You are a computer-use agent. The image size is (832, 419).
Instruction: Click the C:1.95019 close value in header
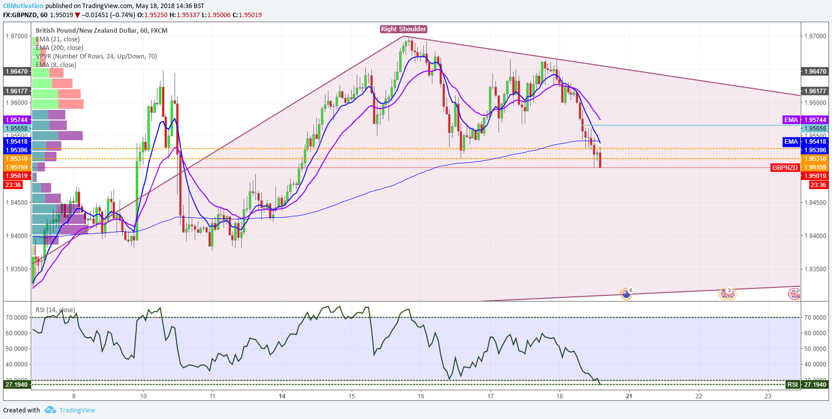pyautogui.click(x=247, y=15)
